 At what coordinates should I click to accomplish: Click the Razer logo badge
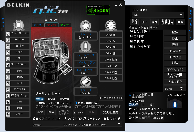pyautogui.click(x=98, y=10)
